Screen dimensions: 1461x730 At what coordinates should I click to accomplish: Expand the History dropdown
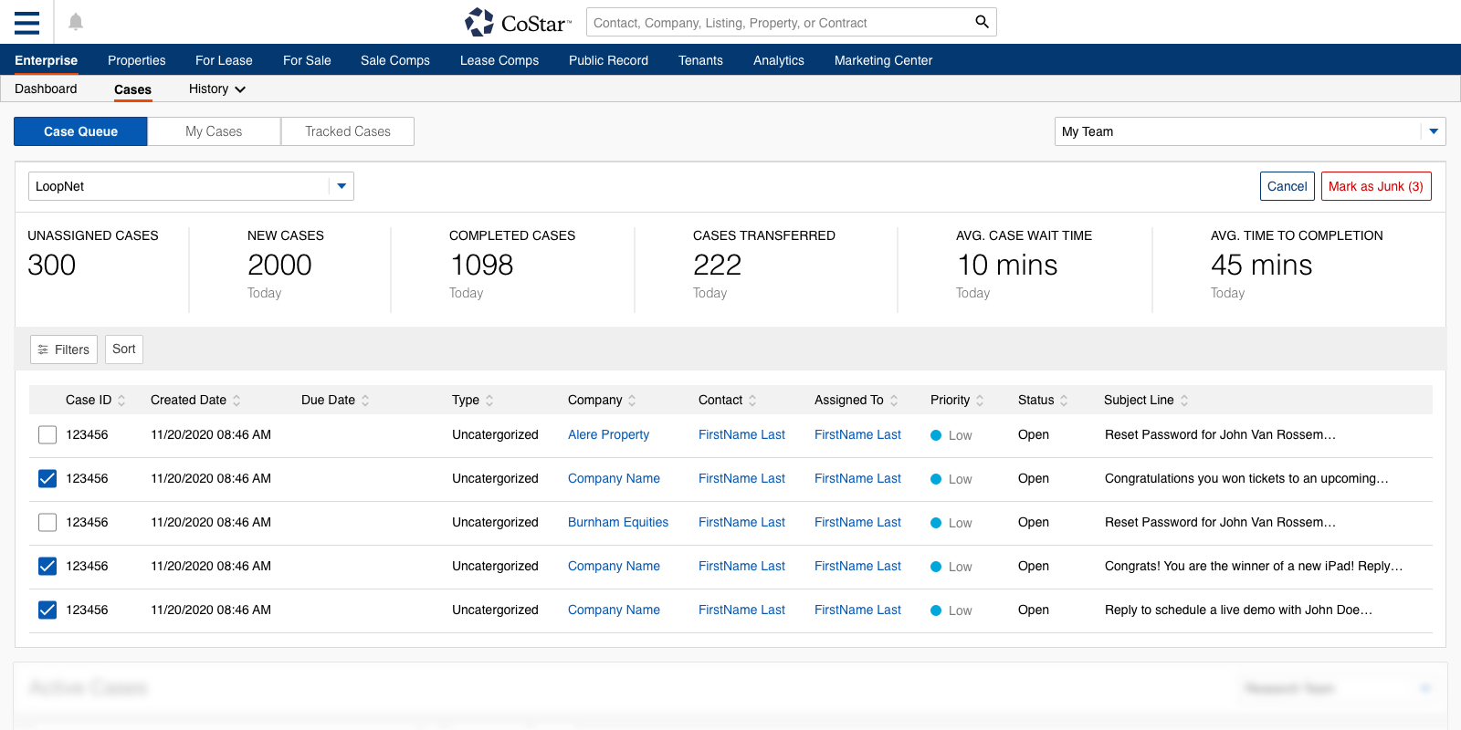tap(217, 89)
